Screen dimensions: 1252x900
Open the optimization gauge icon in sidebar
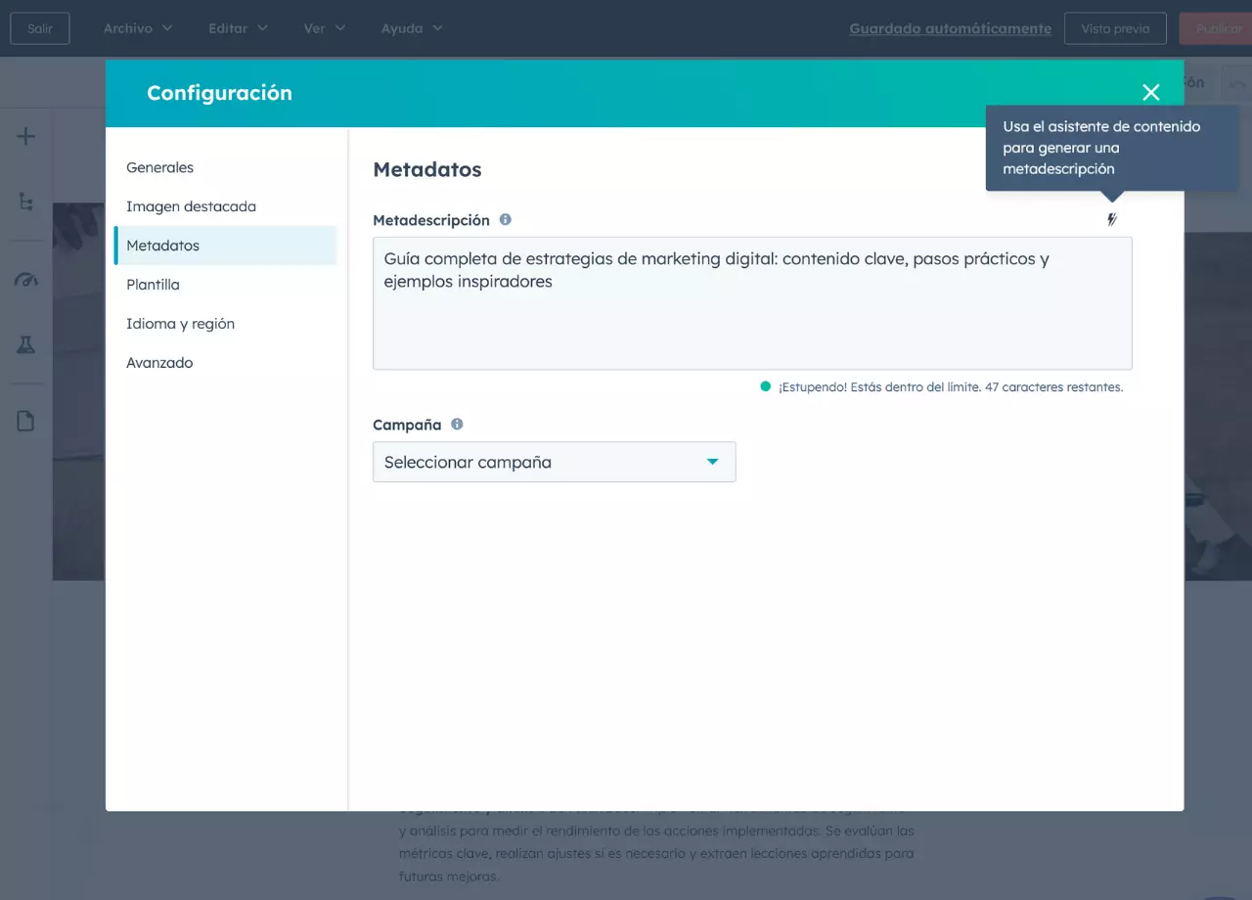[x=26, y=281]
